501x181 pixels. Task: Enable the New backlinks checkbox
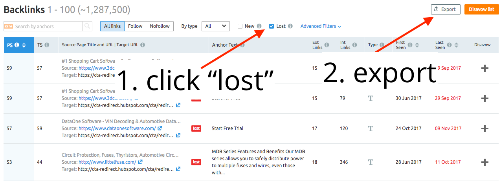[240, 26]
